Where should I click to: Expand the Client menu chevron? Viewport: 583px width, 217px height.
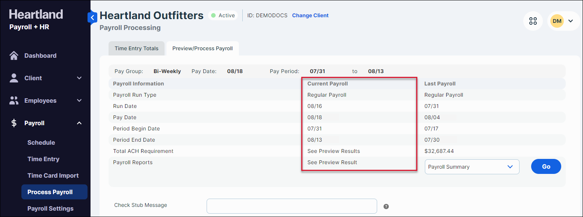click(x=79, y=78)
